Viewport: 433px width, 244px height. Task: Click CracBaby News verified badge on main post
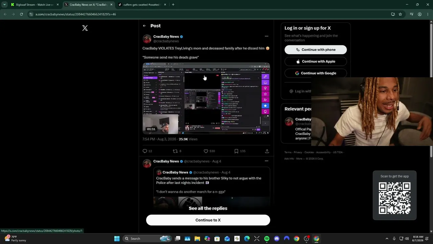(182, 37)
